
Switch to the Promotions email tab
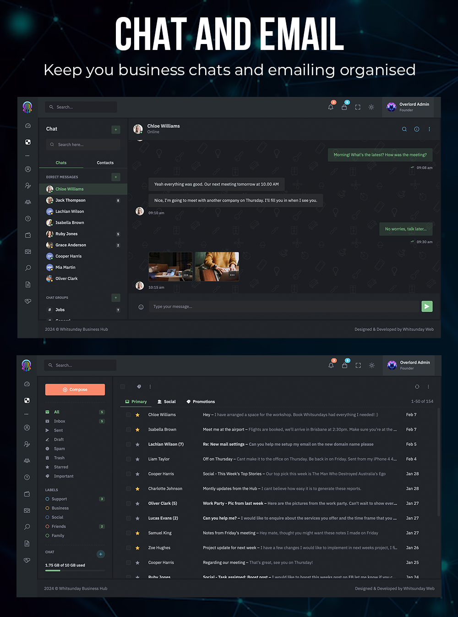(x=201, y=402)
